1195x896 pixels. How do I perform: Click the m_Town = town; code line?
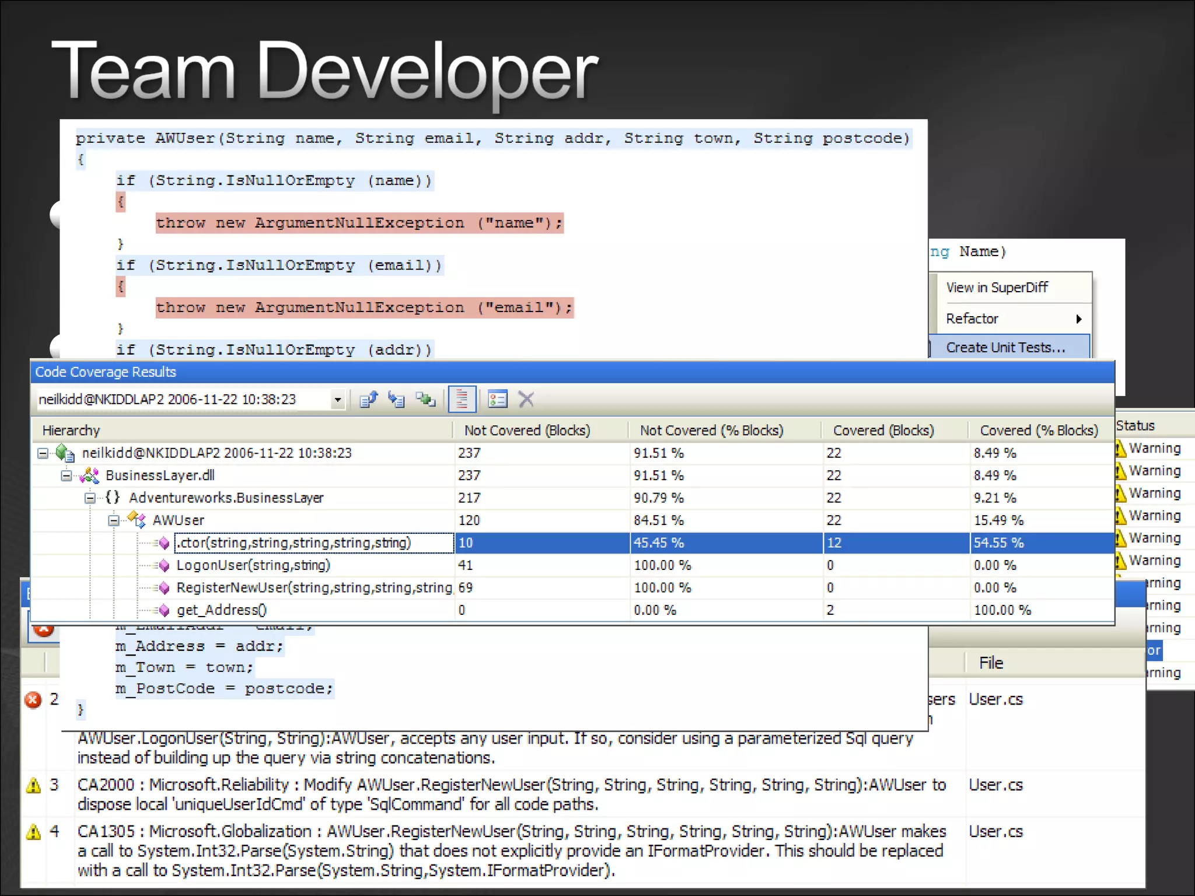click(184, 668)
